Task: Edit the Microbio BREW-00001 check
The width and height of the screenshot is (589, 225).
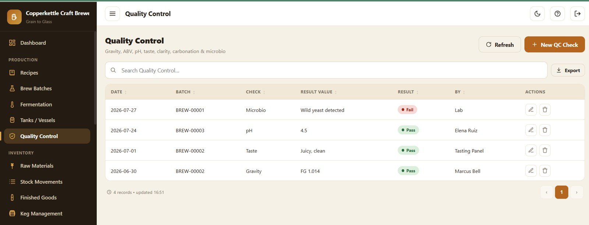Action: (x=531, y=110)
